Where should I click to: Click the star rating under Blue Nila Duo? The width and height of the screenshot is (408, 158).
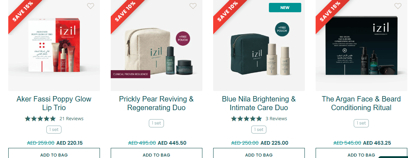pyautogui.click(x=246, y=118)
